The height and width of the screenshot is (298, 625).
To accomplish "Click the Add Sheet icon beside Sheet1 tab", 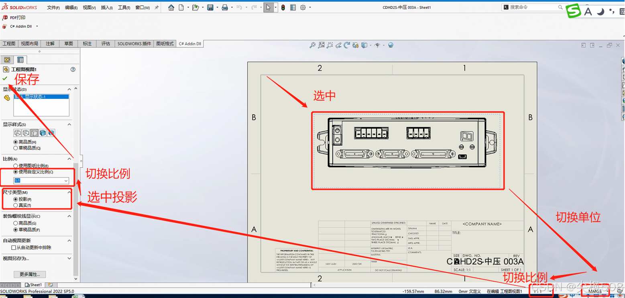I will (50, 285).
